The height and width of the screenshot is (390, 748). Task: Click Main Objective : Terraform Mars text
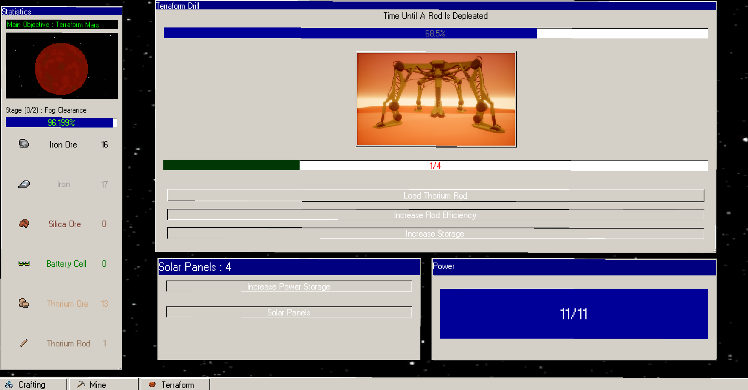[53, 24]
